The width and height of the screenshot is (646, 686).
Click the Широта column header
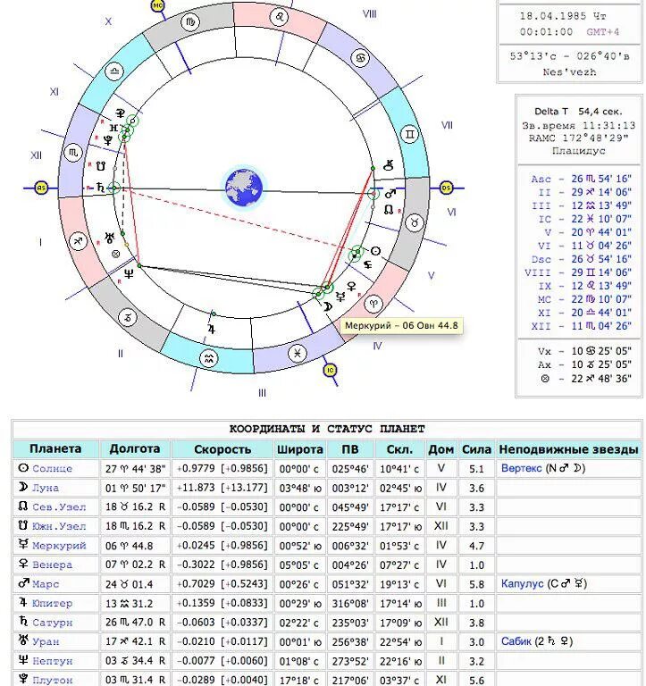[300, 449]
